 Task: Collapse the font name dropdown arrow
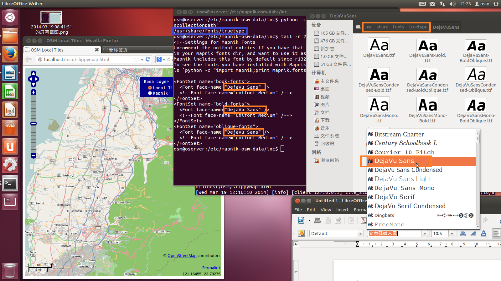[x=425, y=234]
